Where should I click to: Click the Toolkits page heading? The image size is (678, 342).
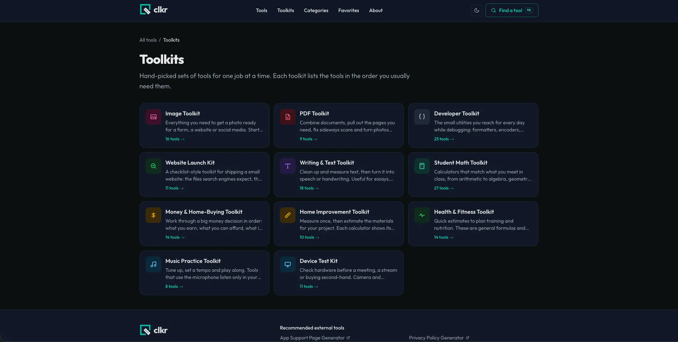pos(162,59)
